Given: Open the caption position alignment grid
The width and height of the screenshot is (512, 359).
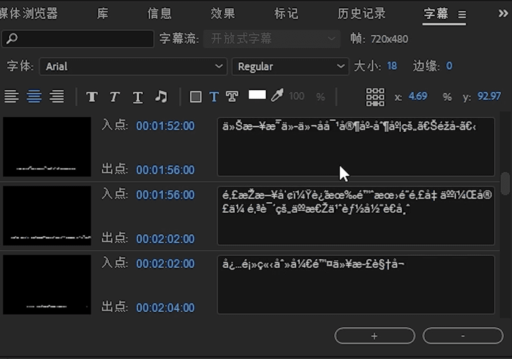Looking at the screenshot, I should [x=375, y=97].
